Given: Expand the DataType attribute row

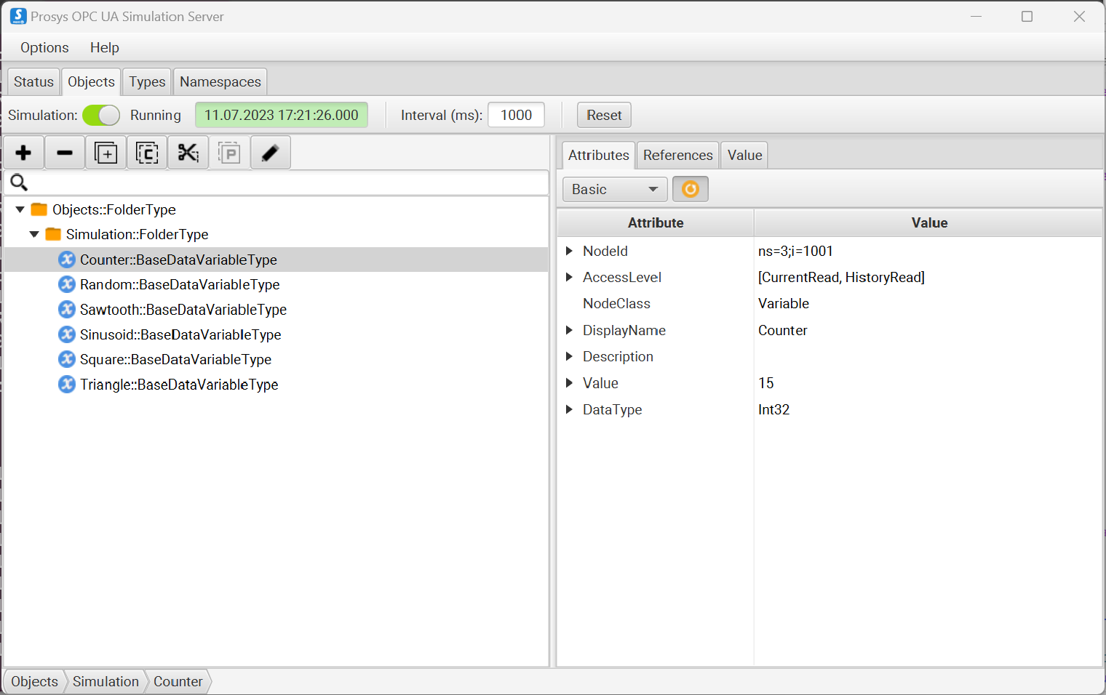Looking at the screenshot, I should click(x=570, y=409).
